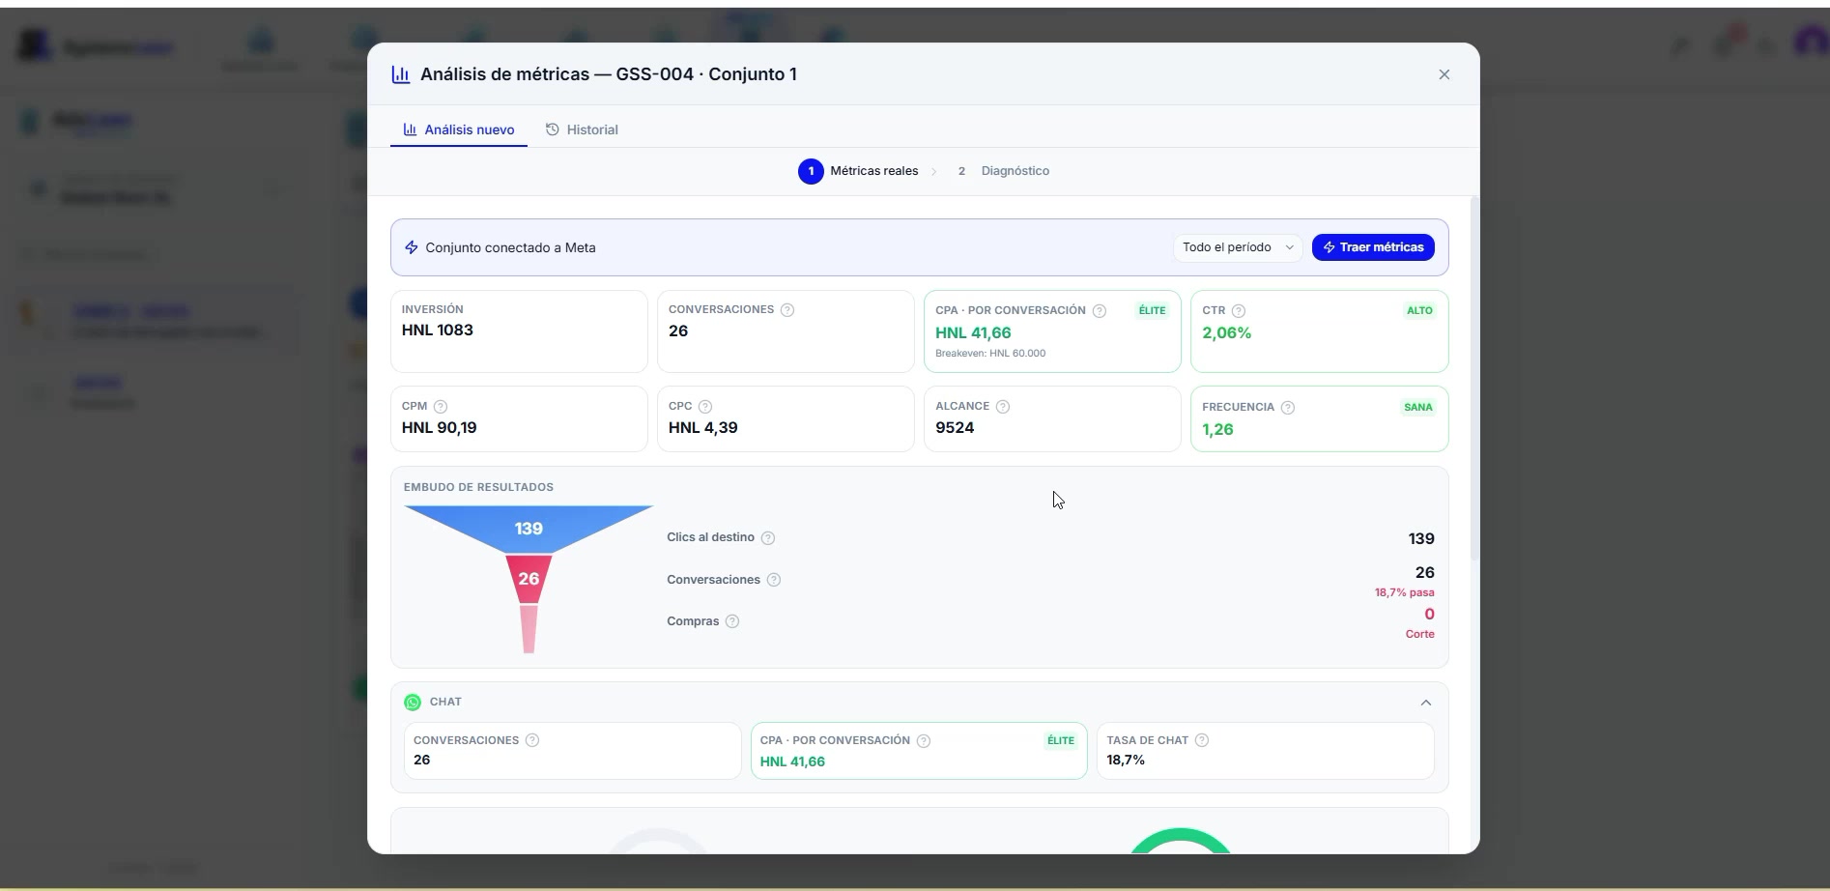Click help icon next to top Conversaciones card
Viewport: 1830px width, 891px height.
pos(787,310)
